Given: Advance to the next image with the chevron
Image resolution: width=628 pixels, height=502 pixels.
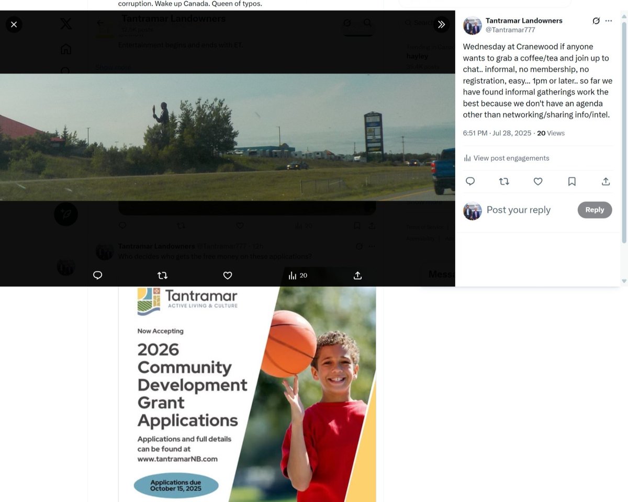Looking at the screenshot, I should (x=441, y=24).
